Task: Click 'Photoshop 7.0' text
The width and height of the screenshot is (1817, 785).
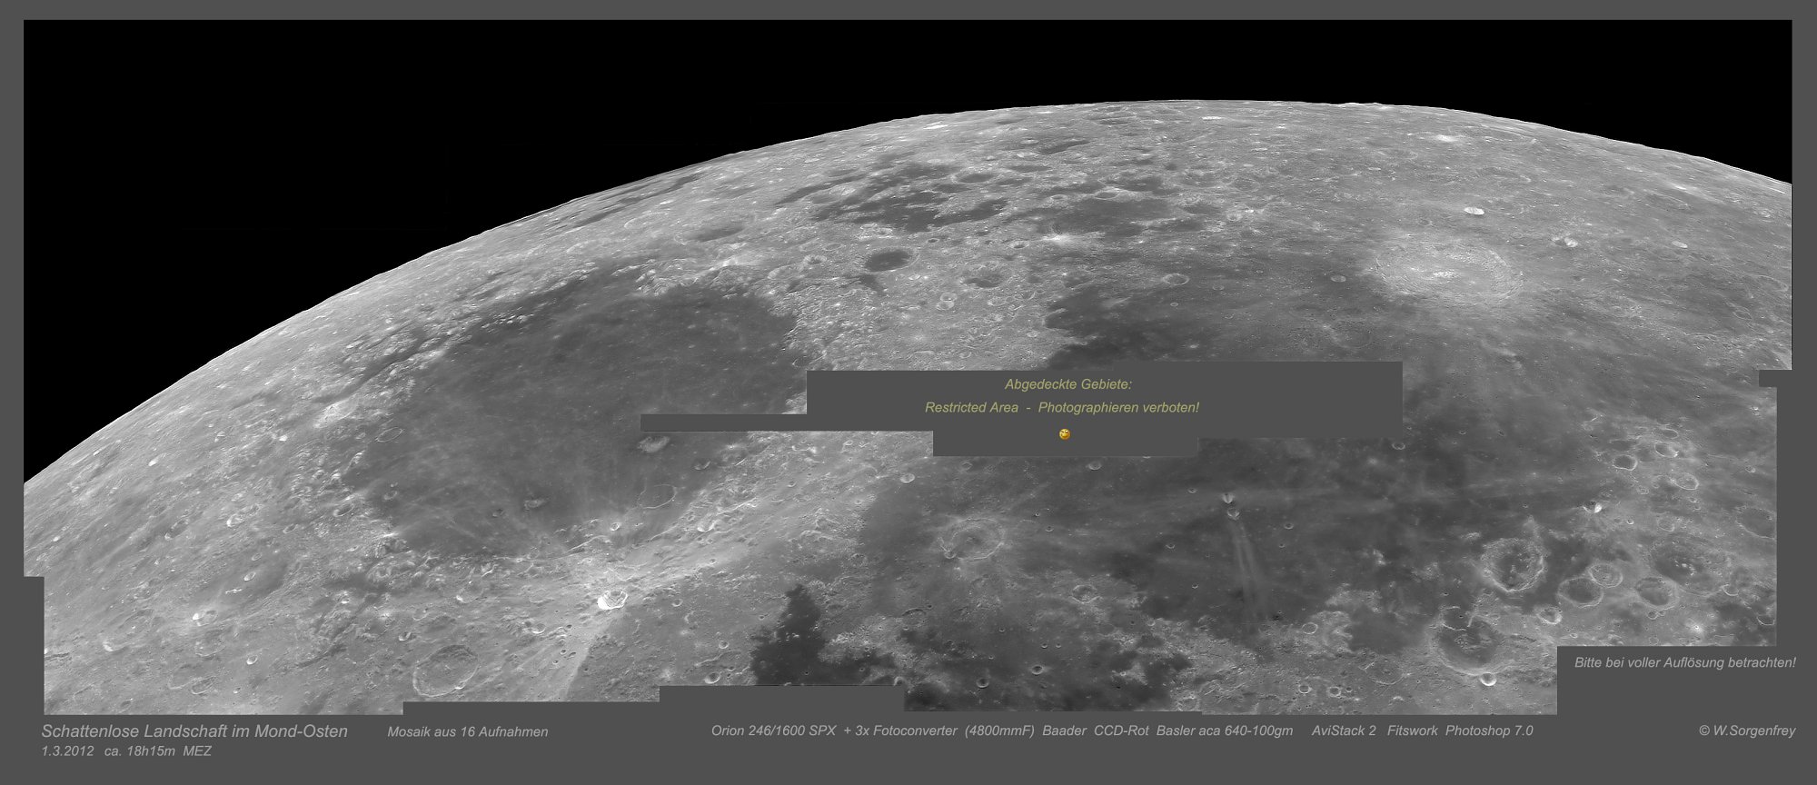Action: [x=1489, y=730]
